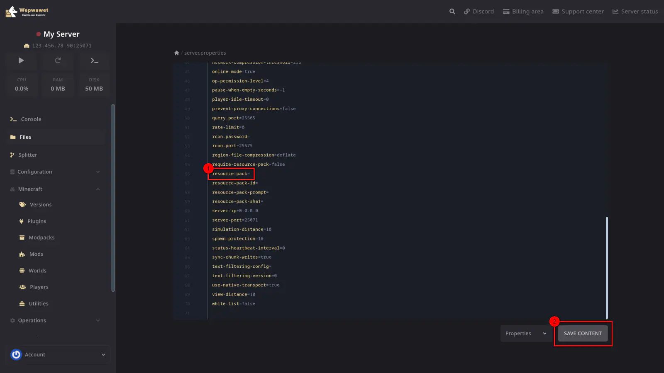This screenshot has height=373, width=664.
Task: Go to Billing area
Action: (523, 12)
